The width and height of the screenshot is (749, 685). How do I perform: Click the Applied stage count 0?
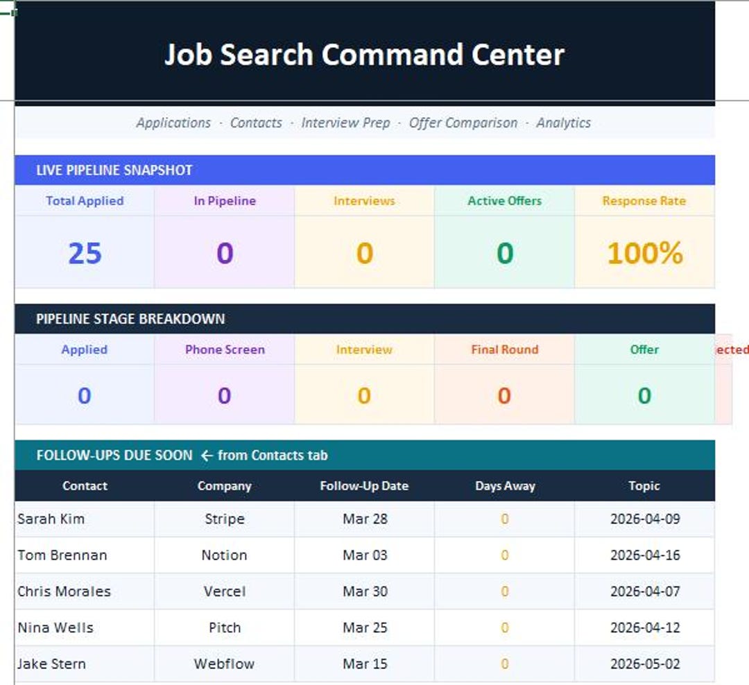pos(85,395)
